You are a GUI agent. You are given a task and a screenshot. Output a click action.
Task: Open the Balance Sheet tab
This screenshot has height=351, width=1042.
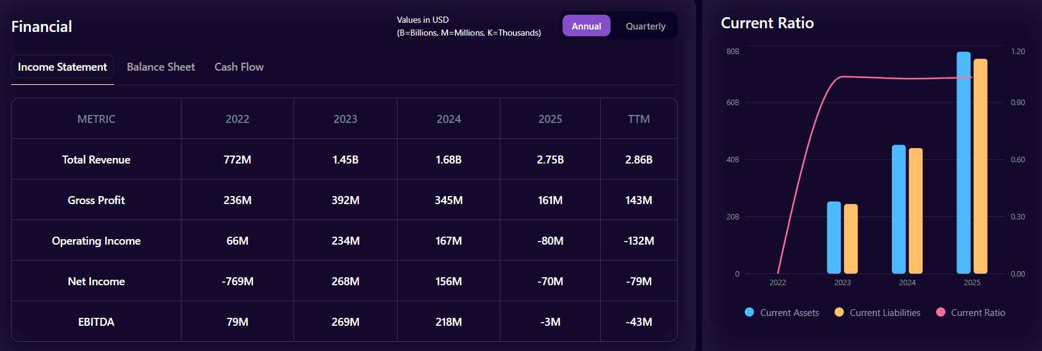pyautogui.click(x=161, y=67)
